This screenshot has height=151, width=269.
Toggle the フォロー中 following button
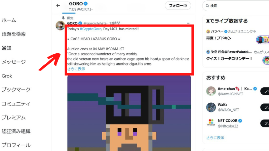178,6
